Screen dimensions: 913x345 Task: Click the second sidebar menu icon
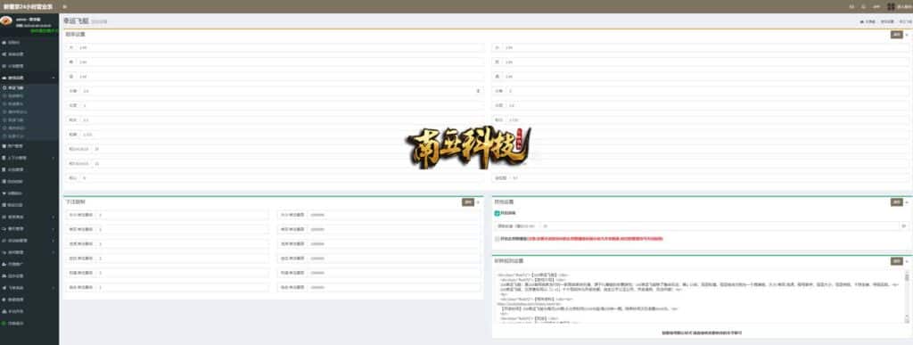pos(4,54)
